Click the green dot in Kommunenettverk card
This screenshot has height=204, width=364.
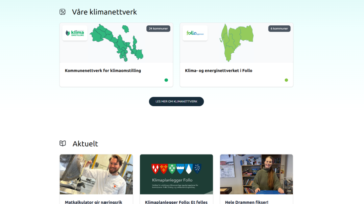(x=166, y=80)
